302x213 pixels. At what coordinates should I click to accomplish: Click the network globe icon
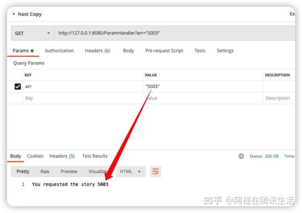click(241, 156)
